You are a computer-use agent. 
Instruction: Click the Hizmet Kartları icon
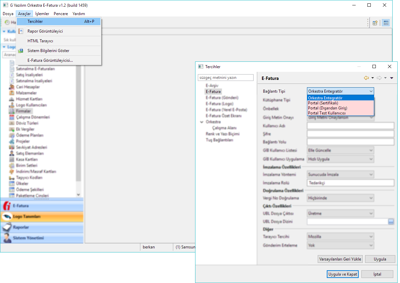tap(11, 99)
